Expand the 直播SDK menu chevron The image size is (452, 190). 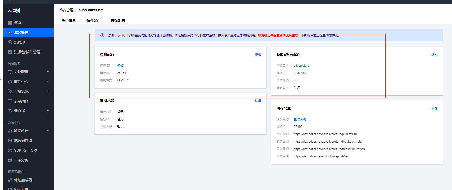[x=48, y=91]
